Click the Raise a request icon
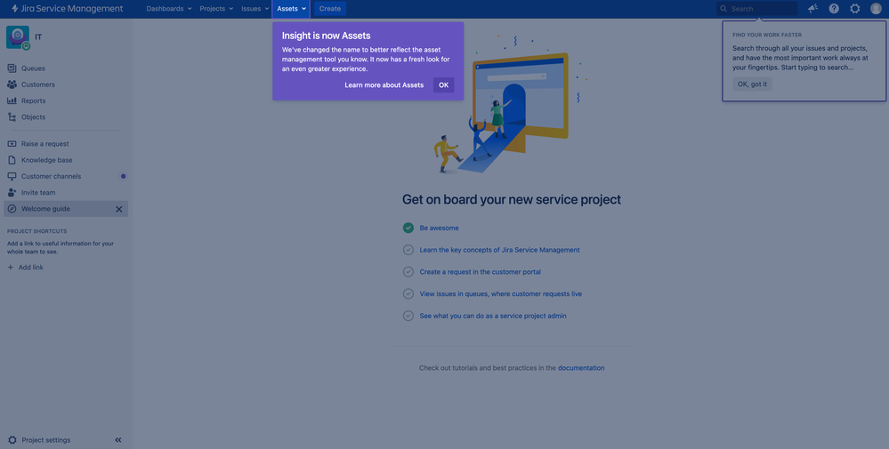The width and height of the screenshot is (889, 449). click(x=12, y=144)
